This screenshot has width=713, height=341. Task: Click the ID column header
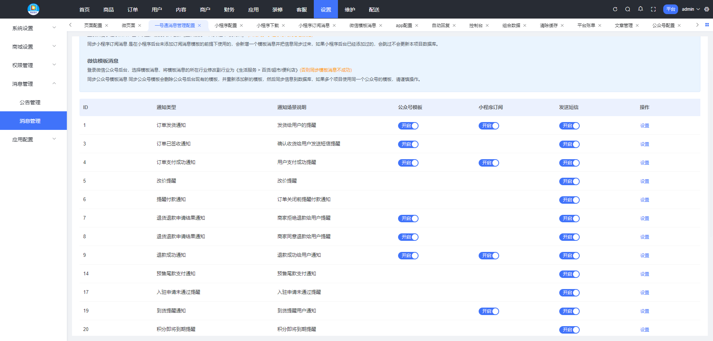[x=85, y=107]
